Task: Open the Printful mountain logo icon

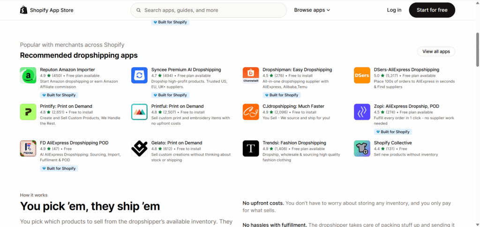Action: tap(140, 112)
